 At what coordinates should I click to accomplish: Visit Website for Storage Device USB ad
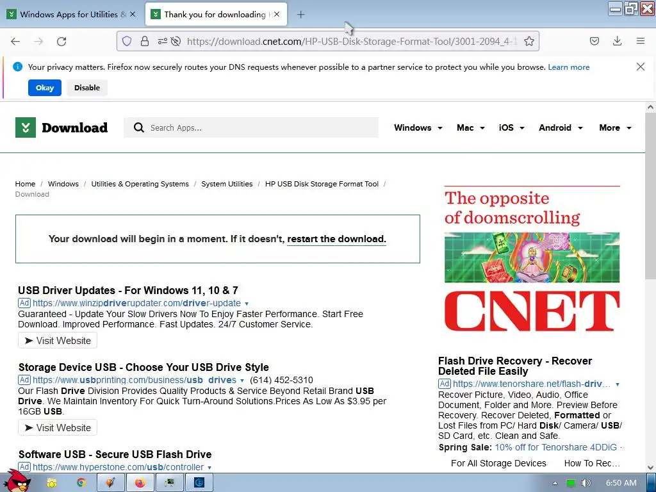click(58, 427)
